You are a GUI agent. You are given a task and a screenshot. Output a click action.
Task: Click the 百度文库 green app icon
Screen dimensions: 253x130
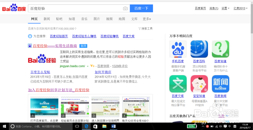click(178, 84)
